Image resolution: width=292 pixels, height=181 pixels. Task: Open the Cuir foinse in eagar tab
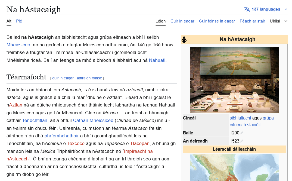(x=217, y=21)
